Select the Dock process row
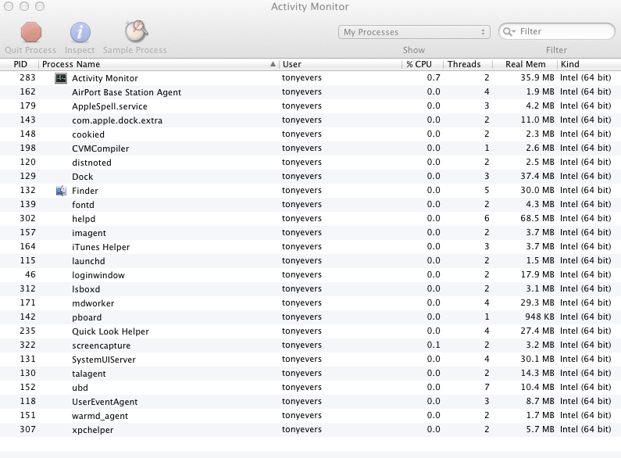The image size is (621, 458). tap(311, 177)
